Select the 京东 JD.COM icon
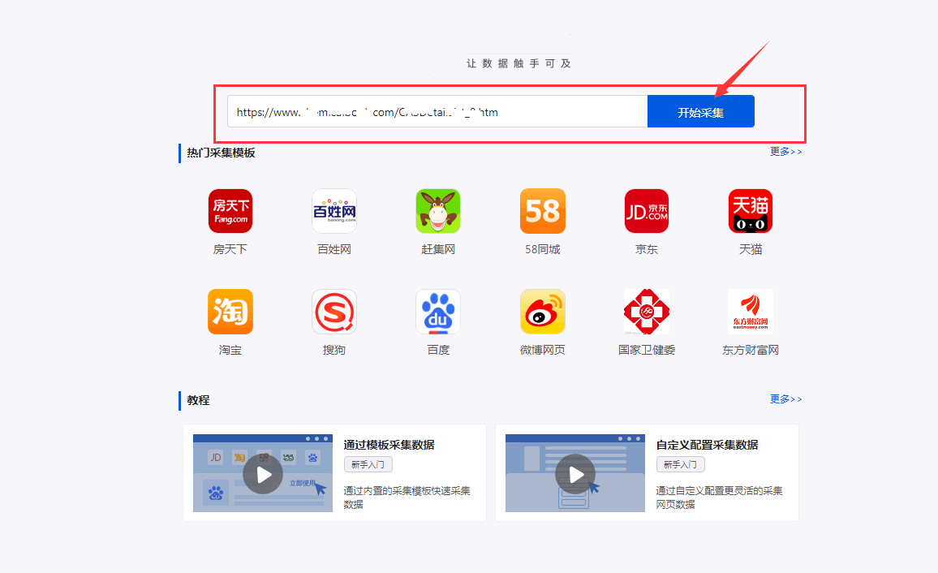 (647, 211)
